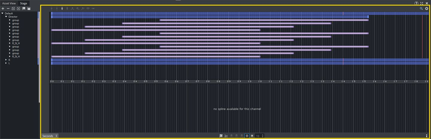Select the first R_St_H tree item

[x=16, y=43]
